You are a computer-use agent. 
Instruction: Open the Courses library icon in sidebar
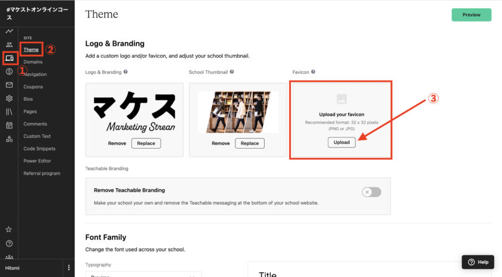click(x=10, y=112)
